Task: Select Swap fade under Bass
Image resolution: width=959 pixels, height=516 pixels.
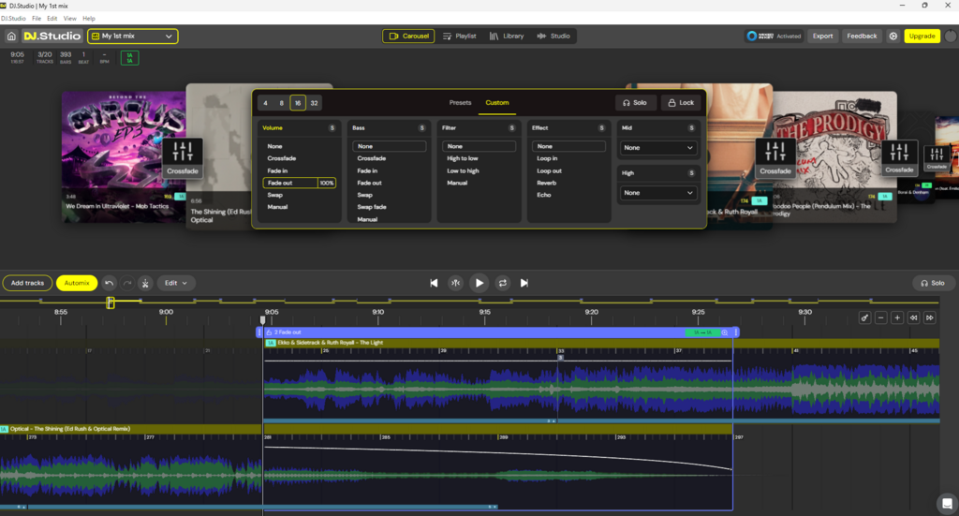Action: (371, 207)
